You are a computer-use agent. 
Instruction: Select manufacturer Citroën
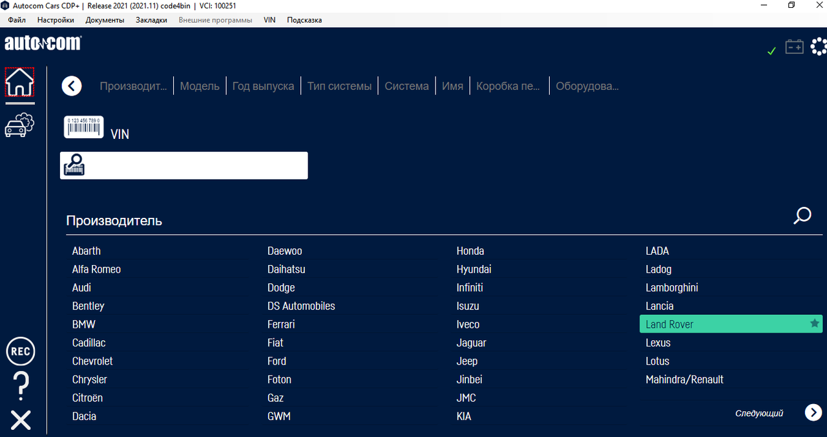click(87, 398)
